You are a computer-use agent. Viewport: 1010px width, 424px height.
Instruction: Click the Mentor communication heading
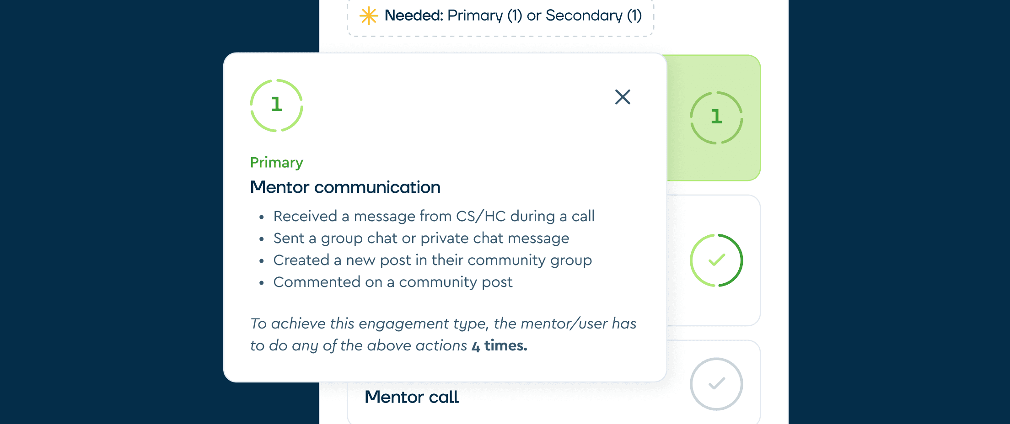[x=345, y=187]
